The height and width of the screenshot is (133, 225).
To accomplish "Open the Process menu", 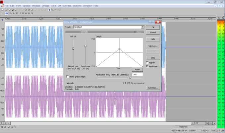I will point(36,6).
